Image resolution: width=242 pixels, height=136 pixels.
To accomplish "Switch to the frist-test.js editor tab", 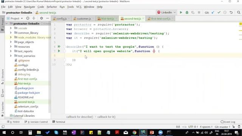I will (x=107, y=19).
